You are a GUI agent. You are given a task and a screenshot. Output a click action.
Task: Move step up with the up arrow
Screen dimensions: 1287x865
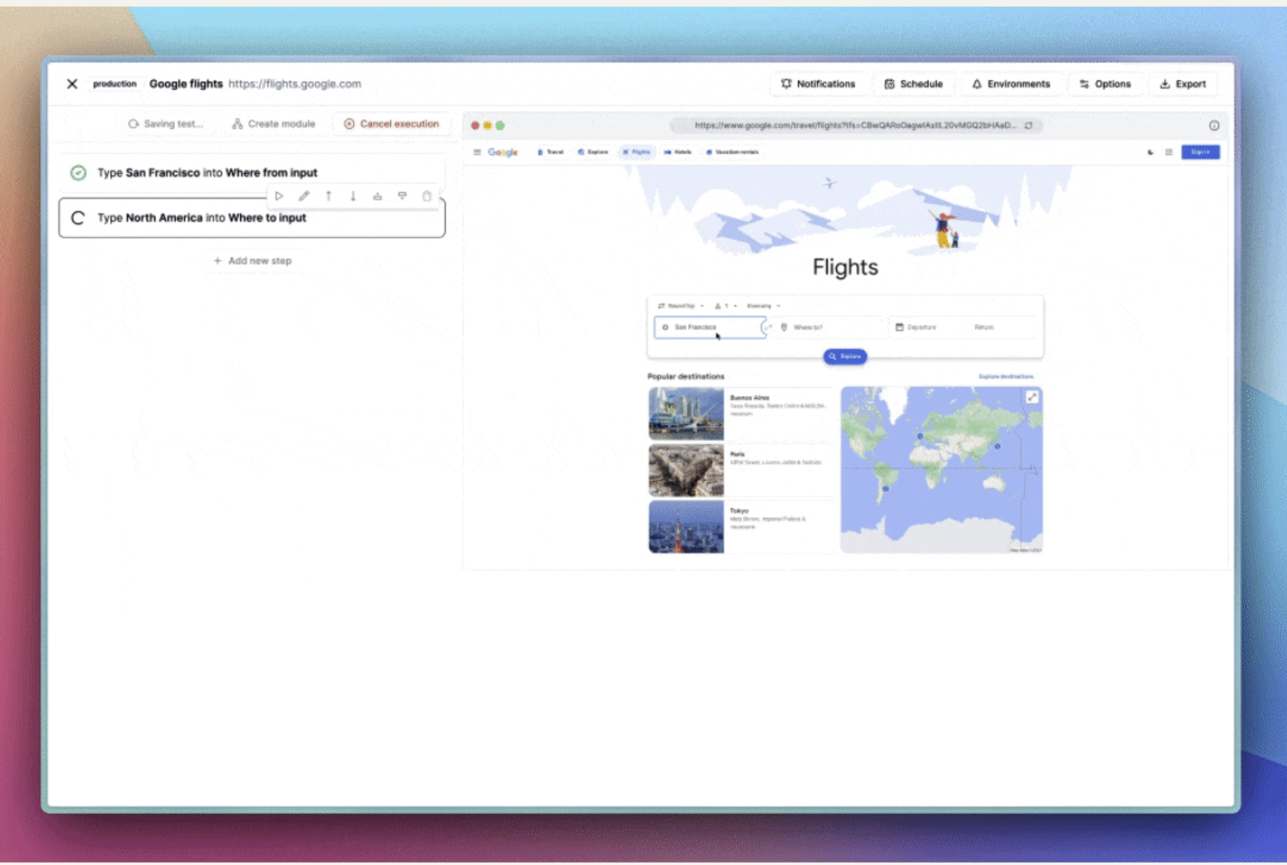coord(329,196)
